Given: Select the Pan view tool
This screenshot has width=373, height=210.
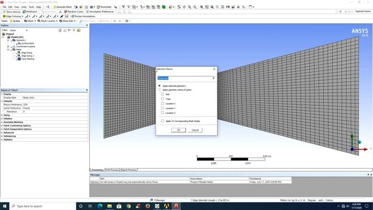Looking at the screenshot, I should pyautogui.click(x=184, y=7).
